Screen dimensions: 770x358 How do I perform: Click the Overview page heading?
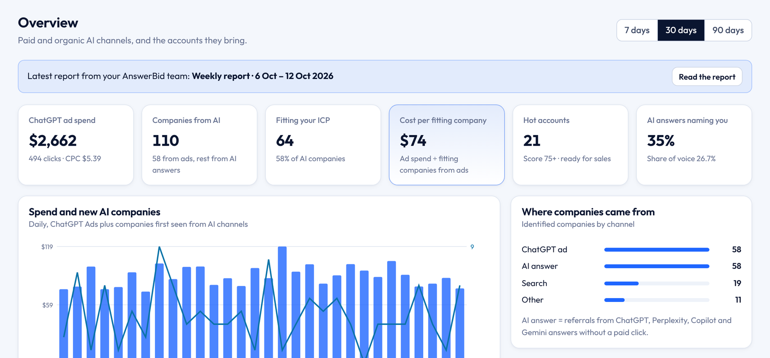coord(48,23)
